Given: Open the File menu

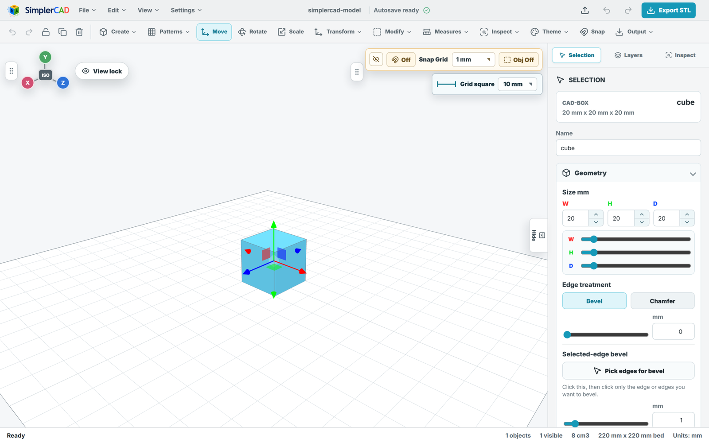Looking at the screenshot, I should click(87, 10).
